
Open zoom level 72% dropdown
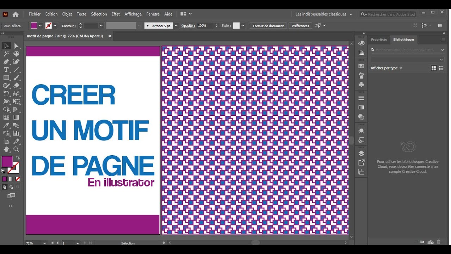click(x=44, y=243)
